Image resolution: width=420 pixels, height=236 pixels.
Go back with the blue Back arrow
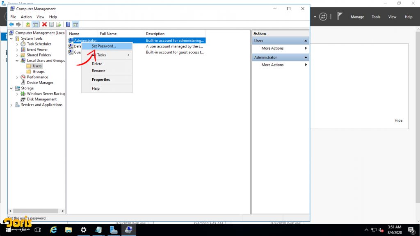(x=11, y=25)
